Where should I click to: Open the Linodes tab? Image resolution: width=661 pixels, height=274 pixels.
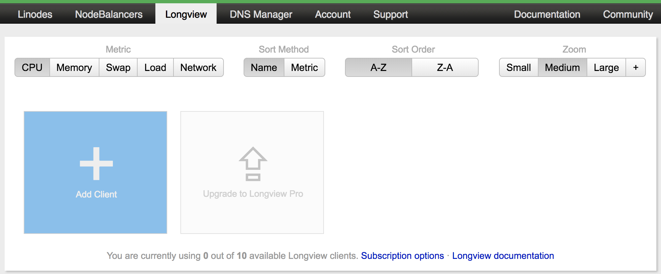pyautogui.click(x=35, y=14)
